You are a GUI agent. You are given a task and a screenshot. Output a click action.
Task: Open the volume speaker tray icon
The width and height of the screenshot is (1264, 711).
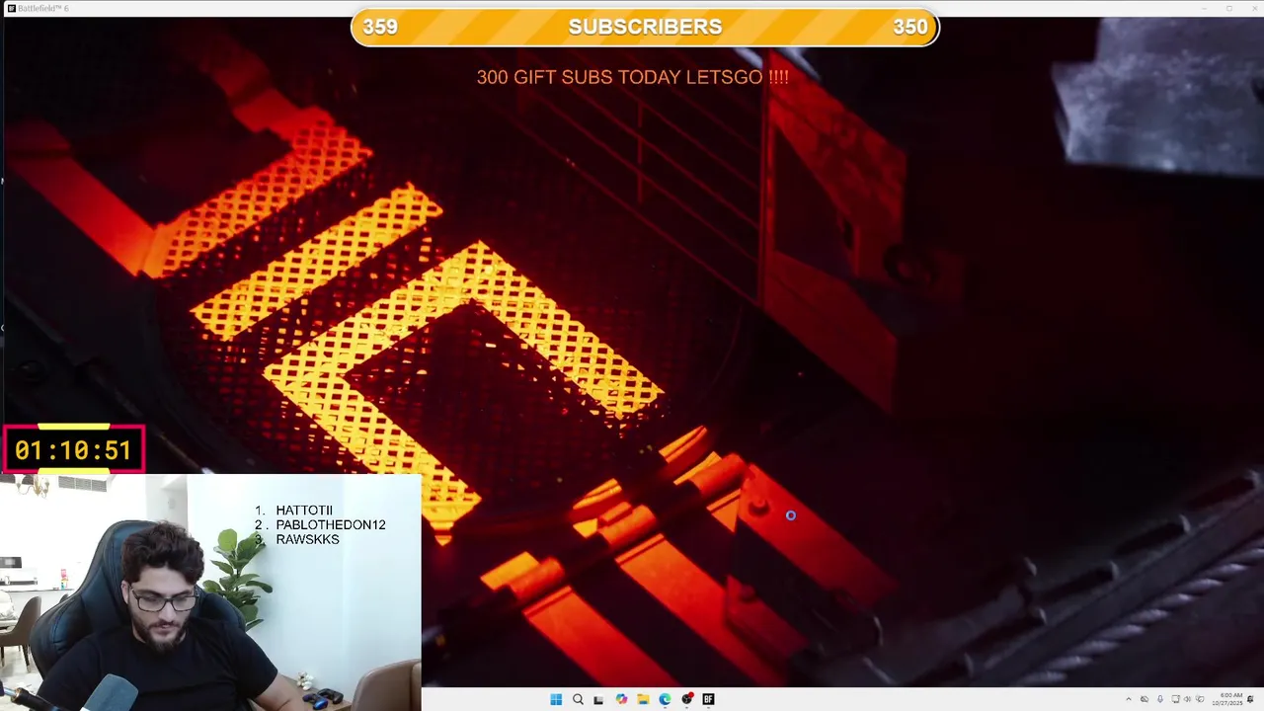pyautogui.click(x=1187, y=699)
